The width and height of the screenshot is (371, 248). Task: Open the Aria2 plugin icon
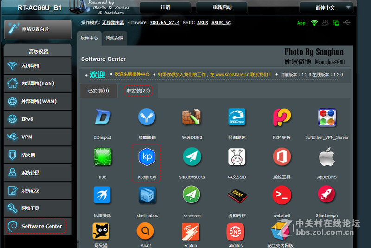coord(145,231)
